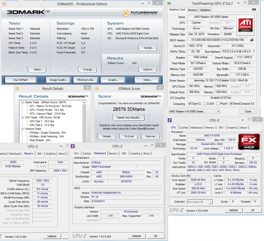Click Select button under Tests
This screenshot has width=264, height=241.
click(x=38, y=70)
